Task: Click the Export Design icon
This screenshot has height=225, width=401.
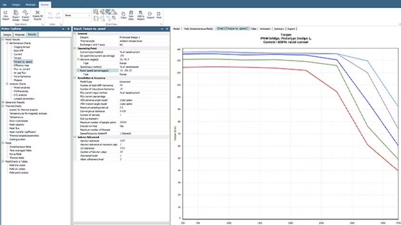Action: click(x=16, y=13)
